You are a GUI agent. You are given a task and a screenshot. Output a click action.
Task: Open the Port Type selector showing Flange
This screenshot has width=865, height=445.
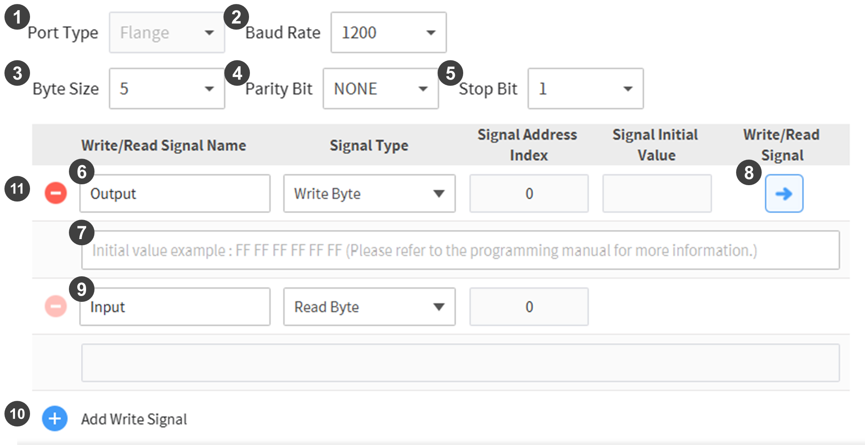click(x=166, y=32)
